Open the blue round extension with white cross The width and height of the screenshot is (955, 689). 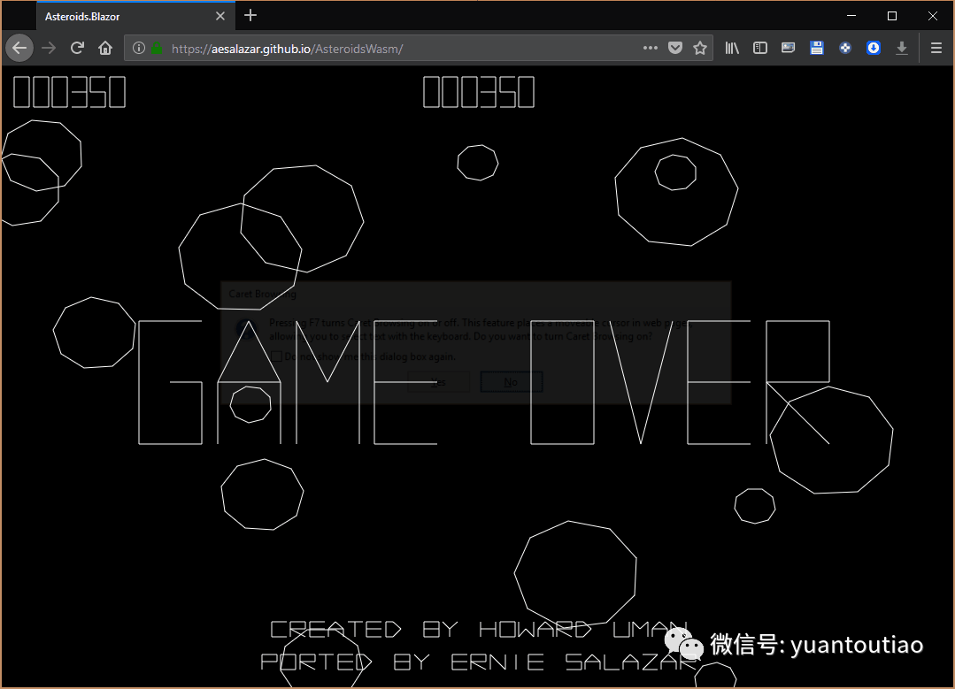click(845, 48)
